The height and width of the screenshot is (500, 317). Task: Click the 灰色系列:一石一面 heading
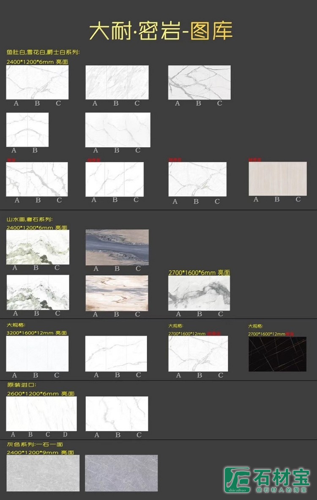pyautogui.click(x=35, y=444)
